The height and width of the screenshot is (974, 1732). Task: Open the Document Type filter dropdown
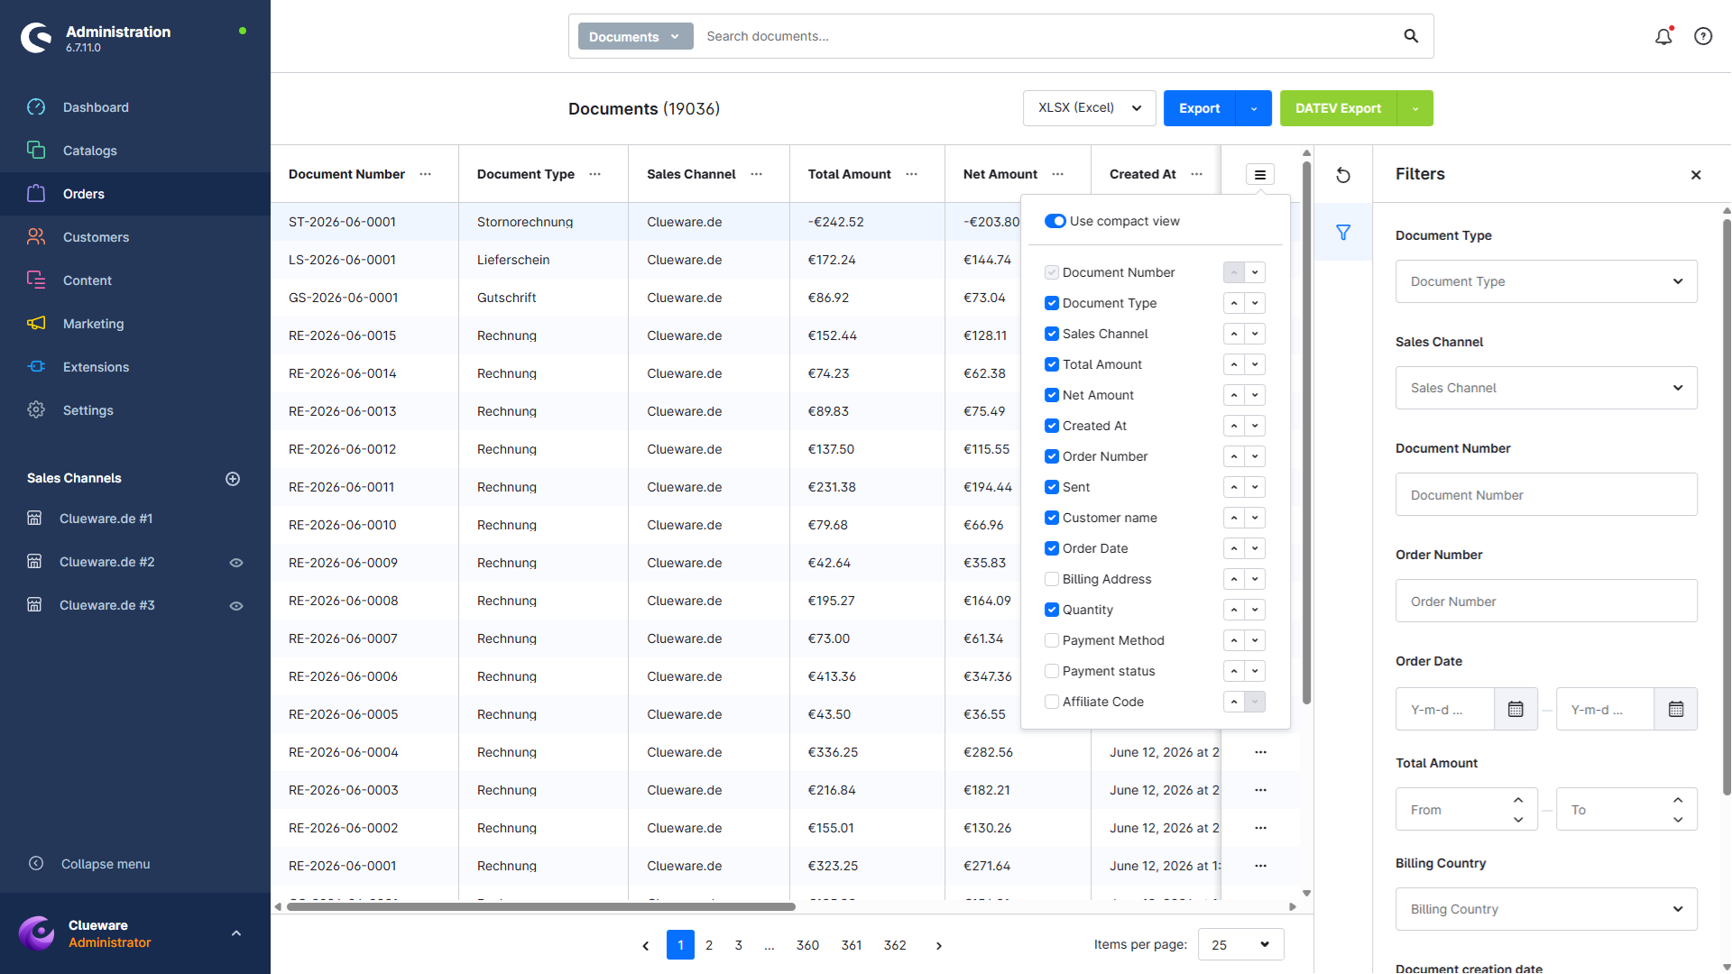point(1546,281)
